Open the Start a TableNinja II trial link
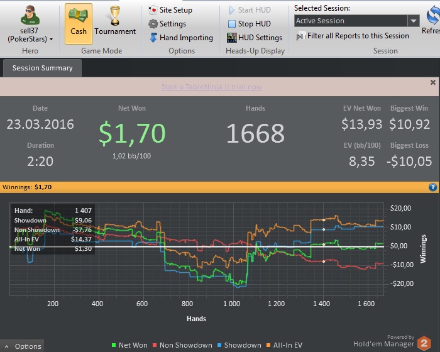 coord(212,87)
